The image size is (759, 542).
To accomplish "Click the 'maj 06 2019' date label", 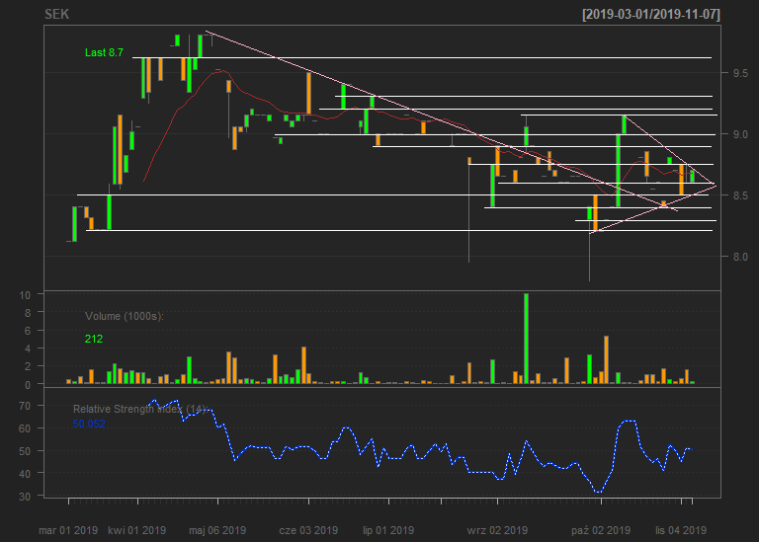I will (x=217, y=530).
